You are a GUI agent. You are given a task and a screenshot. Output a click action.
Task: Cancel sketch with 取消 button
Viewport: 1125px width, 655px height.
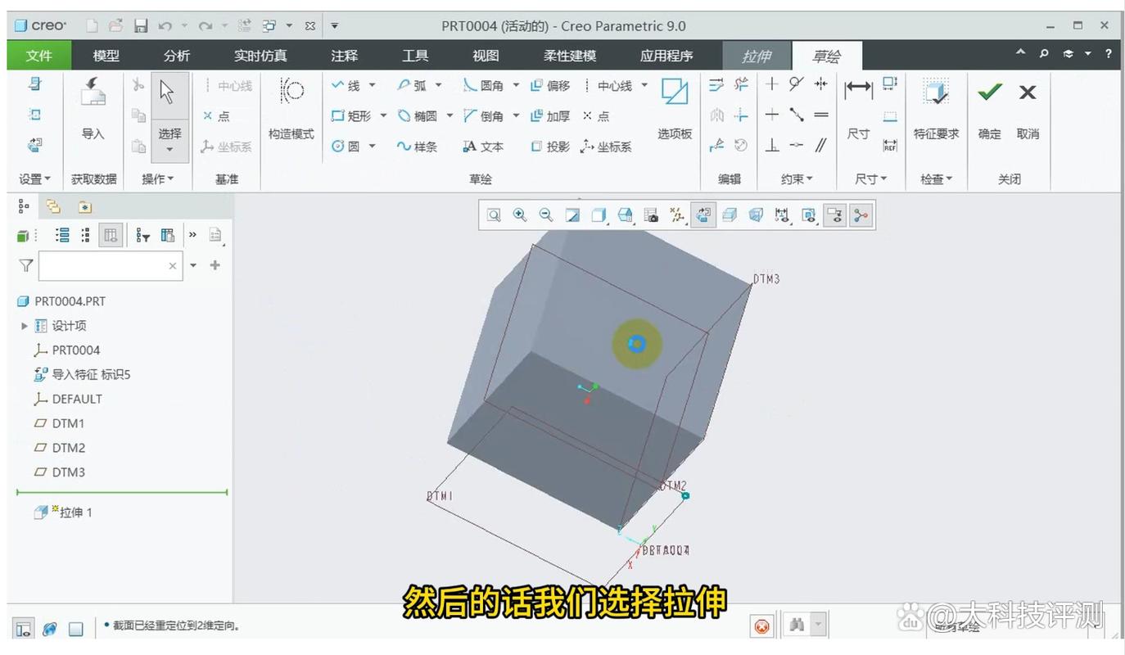(1028, 109)
